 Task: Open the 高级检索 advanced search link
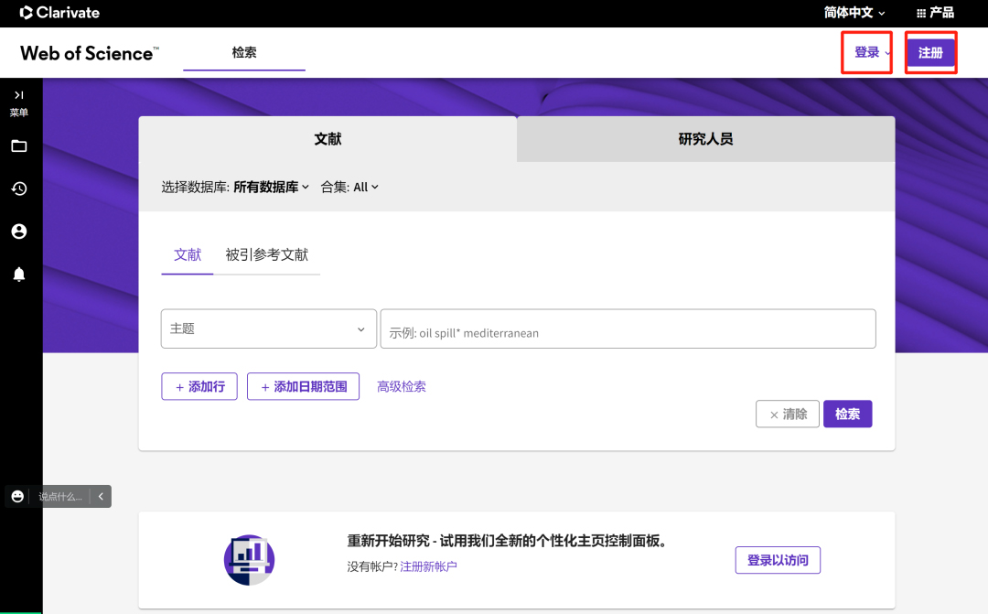point(402,386)
